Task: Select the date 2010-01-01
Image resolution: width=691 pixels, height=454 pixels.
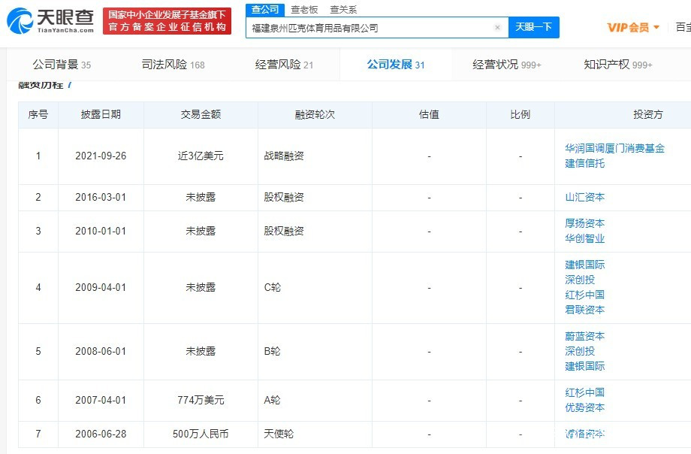Action: (101, 231)
